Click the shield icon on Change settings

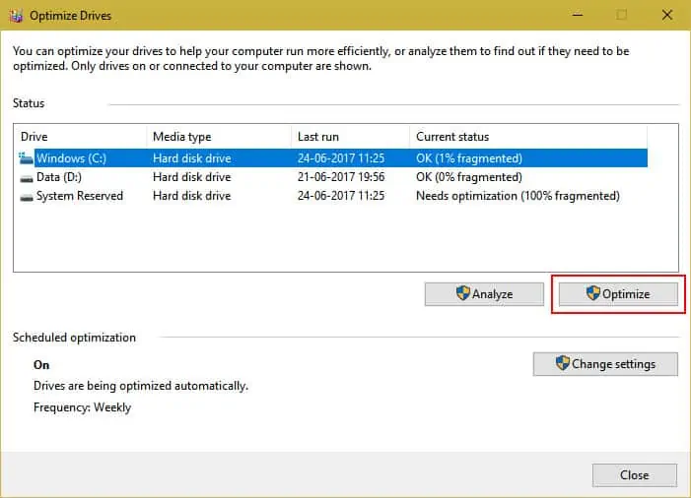[562, 363]
